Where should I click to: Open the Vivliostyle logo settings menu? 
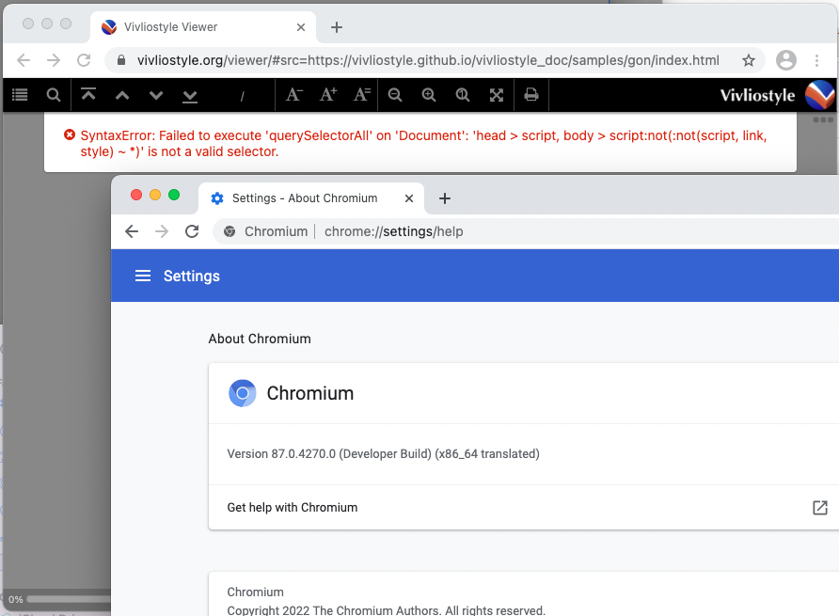point(820,95)
